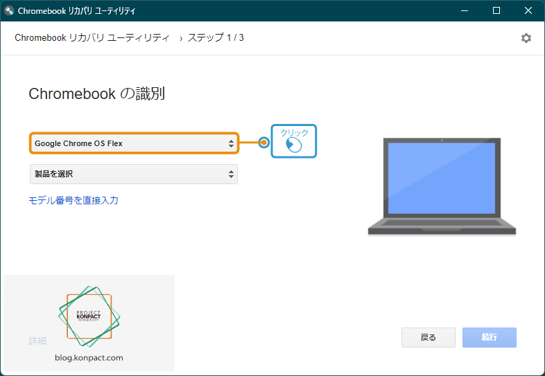545x376 pixels.
Task: Minimize the Recovery Utility window
Action: [465, 10]
